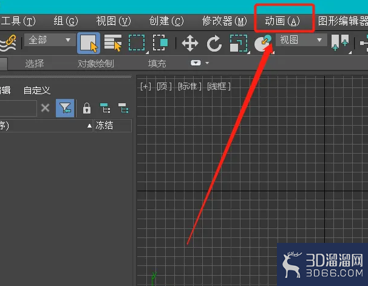Click the Bind to Space Warp icon

(x=8, y=43)
